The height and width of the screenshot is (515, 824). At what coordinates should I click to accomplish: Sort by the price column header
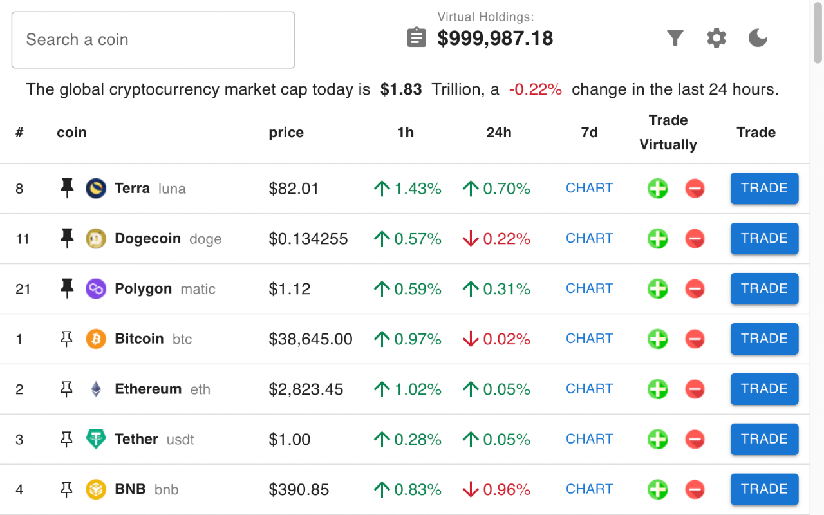[x=286, y=133]
